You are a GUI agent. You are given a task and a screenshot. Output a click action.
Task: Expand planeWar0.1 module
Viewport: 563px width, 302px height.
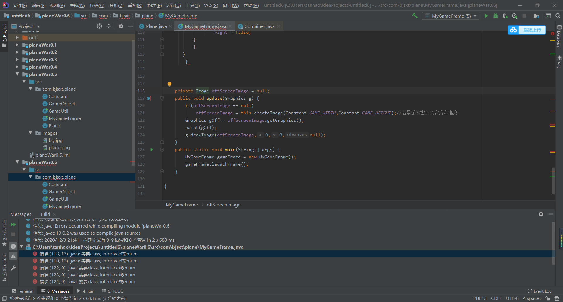pos(17,45)
